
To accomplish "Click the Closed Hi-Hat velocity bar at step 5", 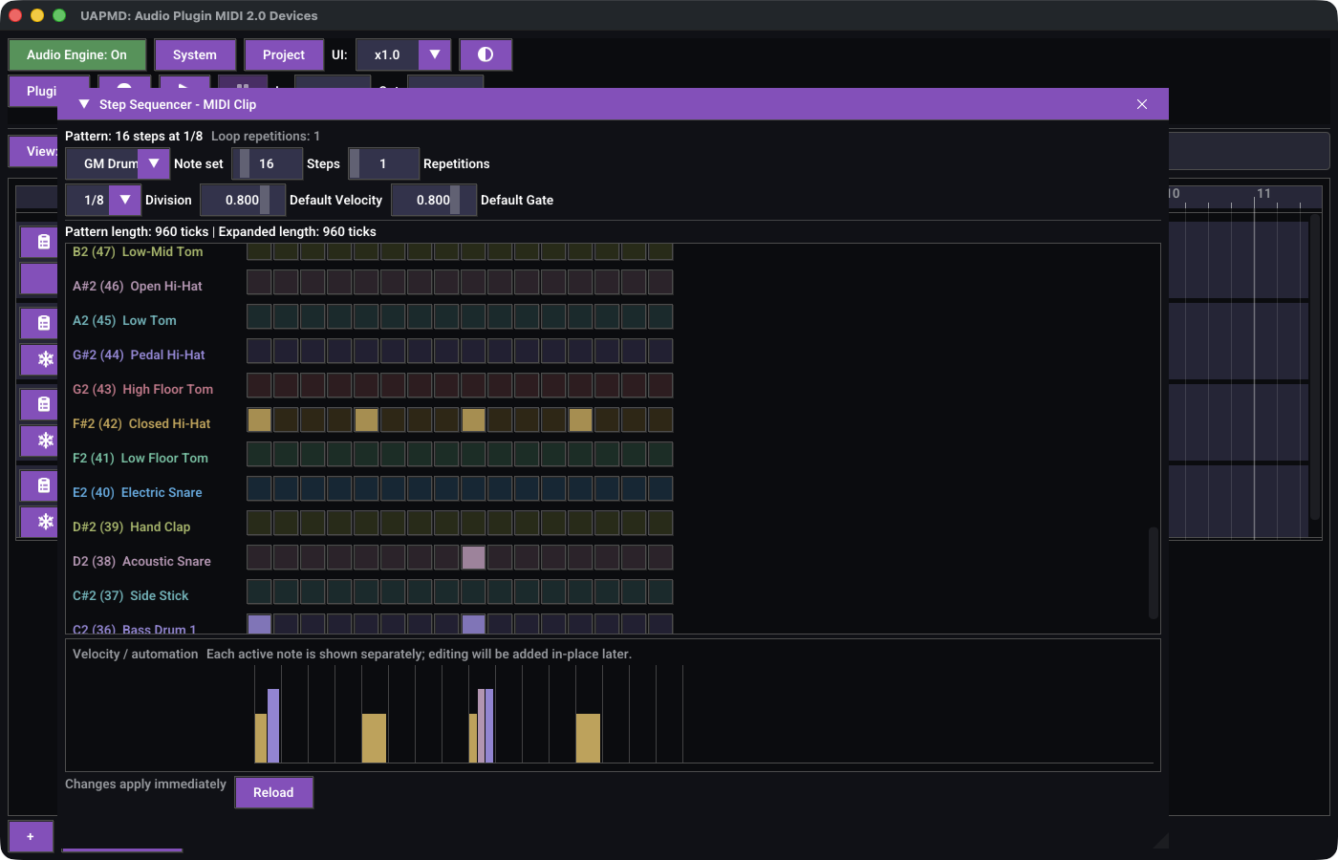I will [374, 738].
